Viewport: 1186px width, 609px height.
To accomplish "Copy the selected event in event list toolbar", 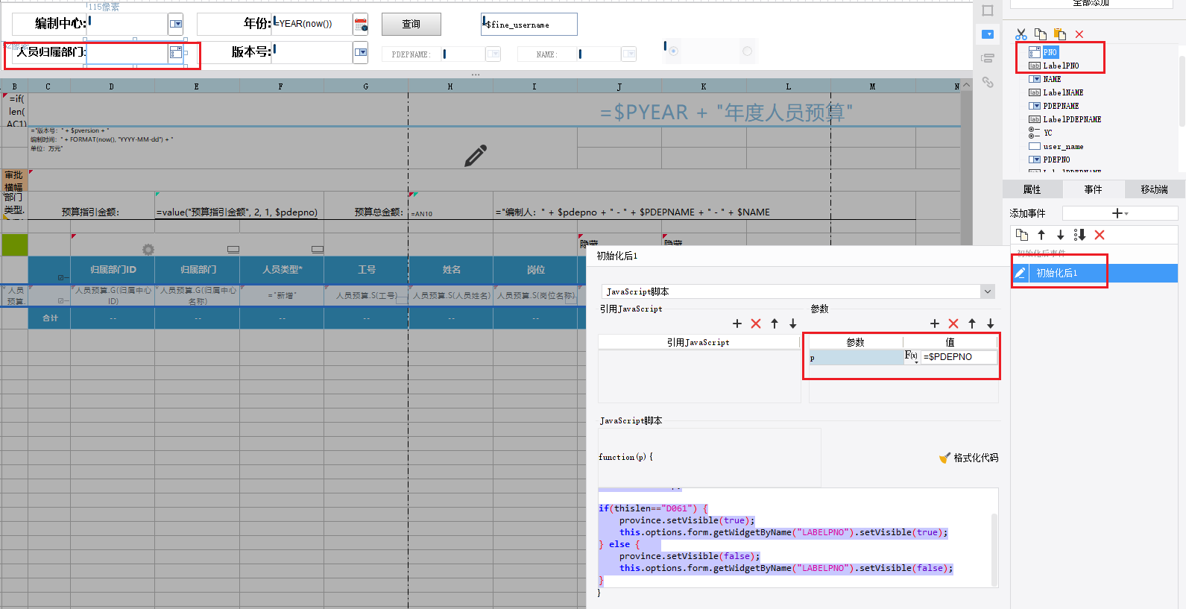I will tap(1022, 235).
